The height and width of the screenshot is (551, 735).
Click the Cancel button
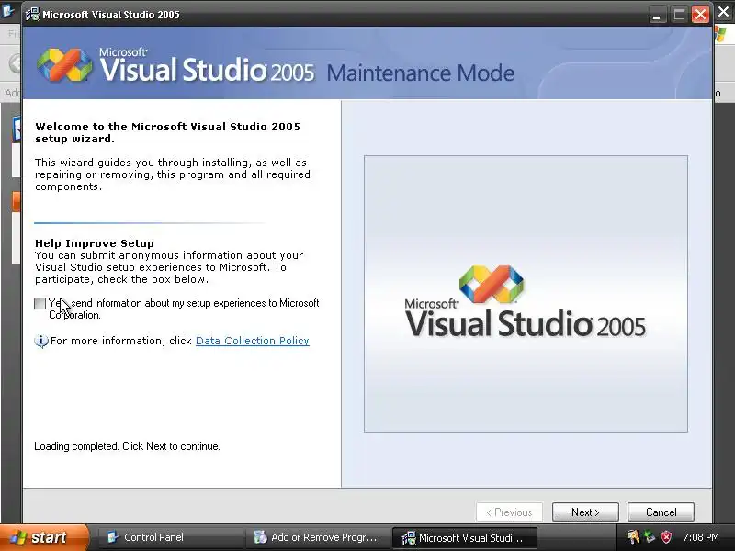(x=661, y=512)
